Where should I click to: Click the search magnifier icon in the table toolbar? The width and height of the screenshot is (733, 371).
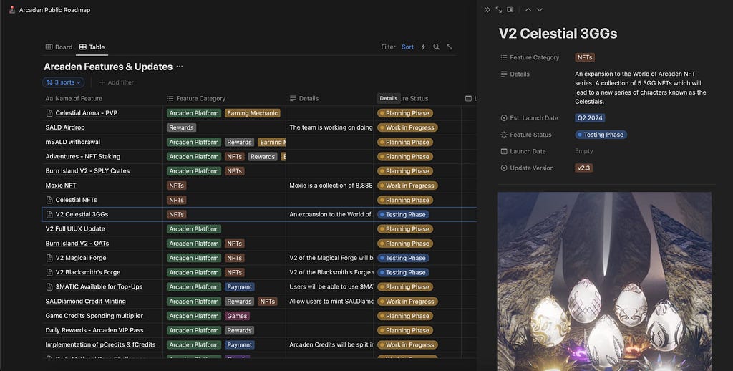(x=436, y=47)
